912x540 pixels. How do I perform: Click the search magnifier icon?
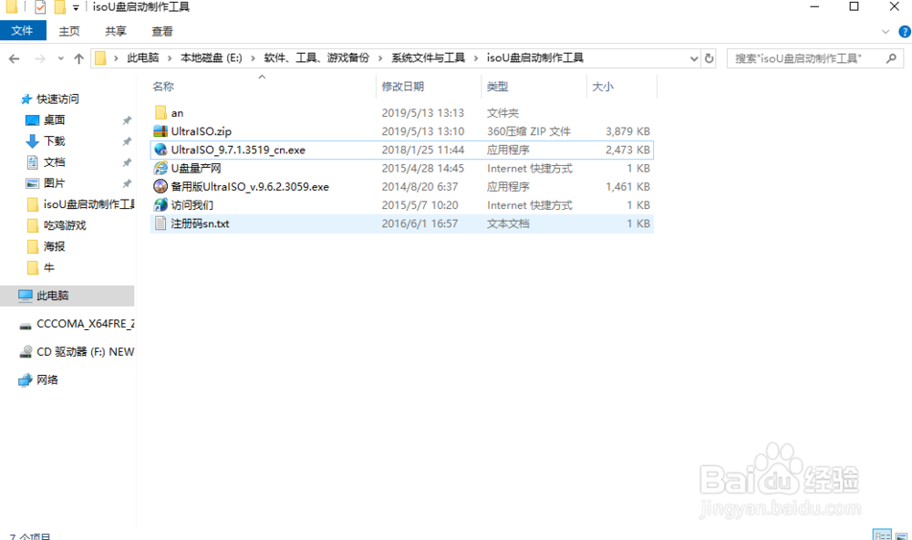(x=891, y=58)
